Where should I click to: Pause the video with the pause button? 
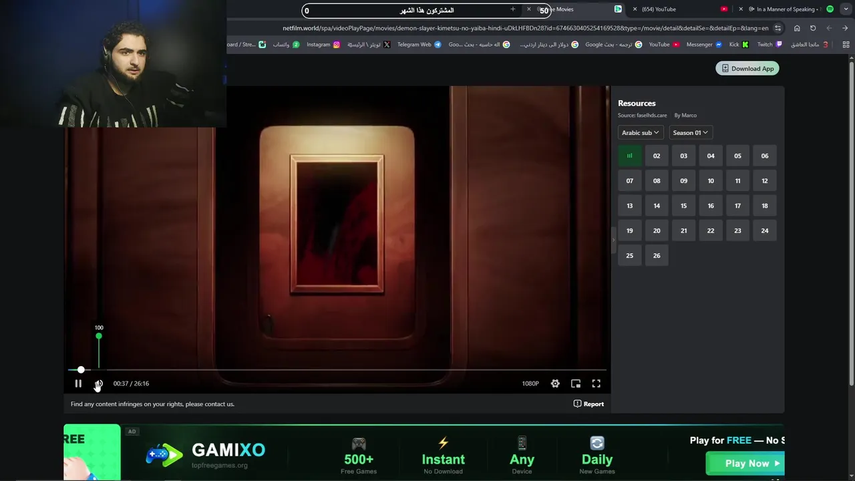click(x=78, y=383)
